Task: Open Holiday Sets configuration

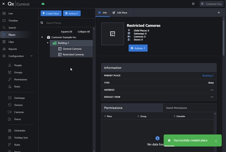Action: [x=21, y=138]
